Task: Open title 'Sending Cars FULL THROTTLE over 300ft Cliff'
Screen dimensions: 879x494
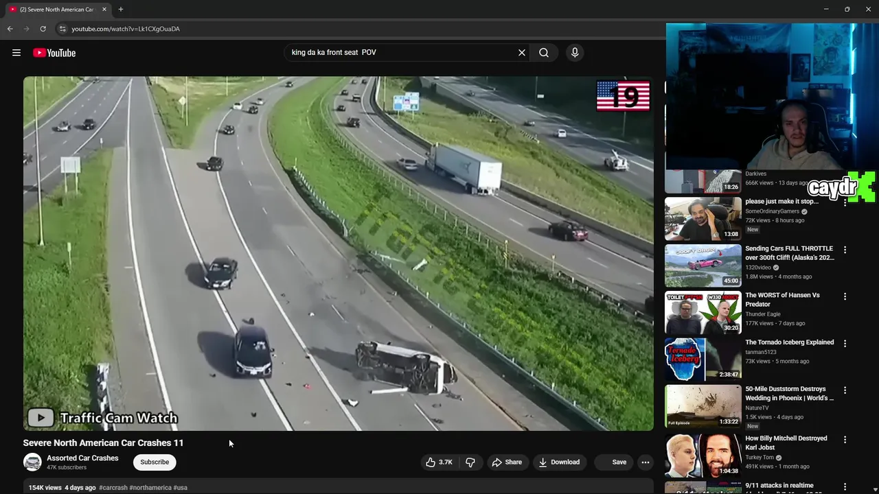Action: 790,253
